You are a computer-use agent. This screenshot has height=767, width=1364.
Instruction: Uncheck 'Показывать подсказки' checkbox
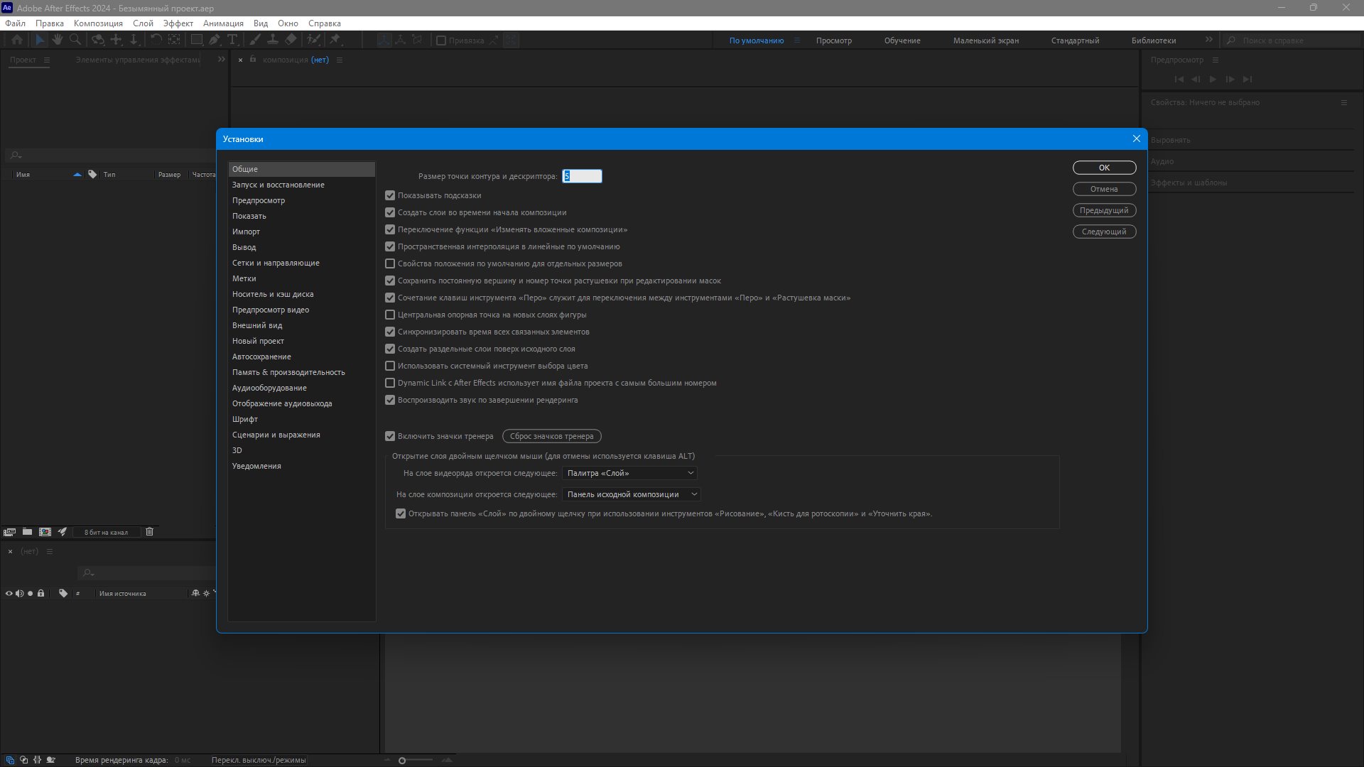[x=390, y=195]
